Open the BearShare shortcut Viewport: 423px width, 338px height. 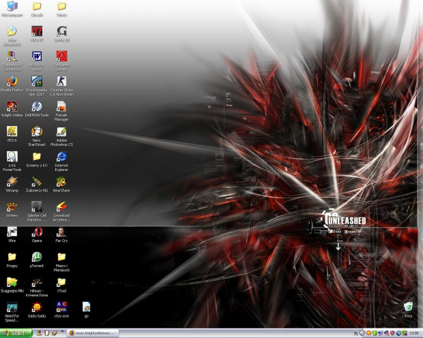click(62, 185)
